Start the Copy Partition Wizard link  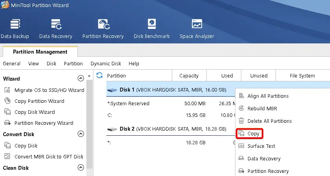39,101
